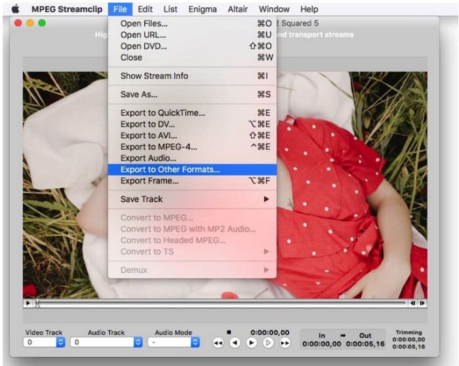Click the slow play outlined button
This screenshot has height=366, width=459.
click(268, 342)
